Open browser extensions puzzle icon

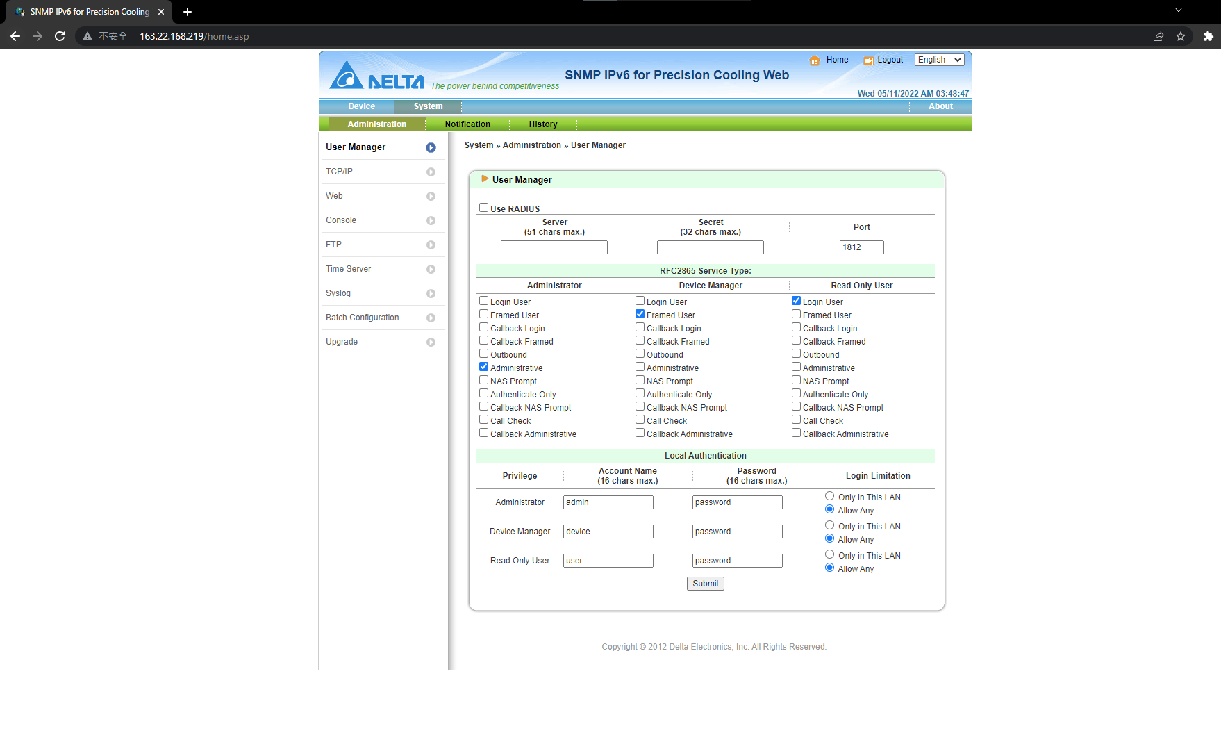click(x=1208, y=36)
